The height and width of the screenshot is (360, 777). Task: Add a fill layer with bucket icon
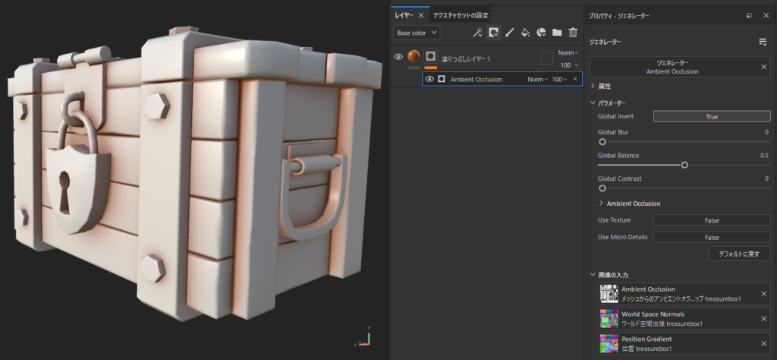[x=525, y=33]
